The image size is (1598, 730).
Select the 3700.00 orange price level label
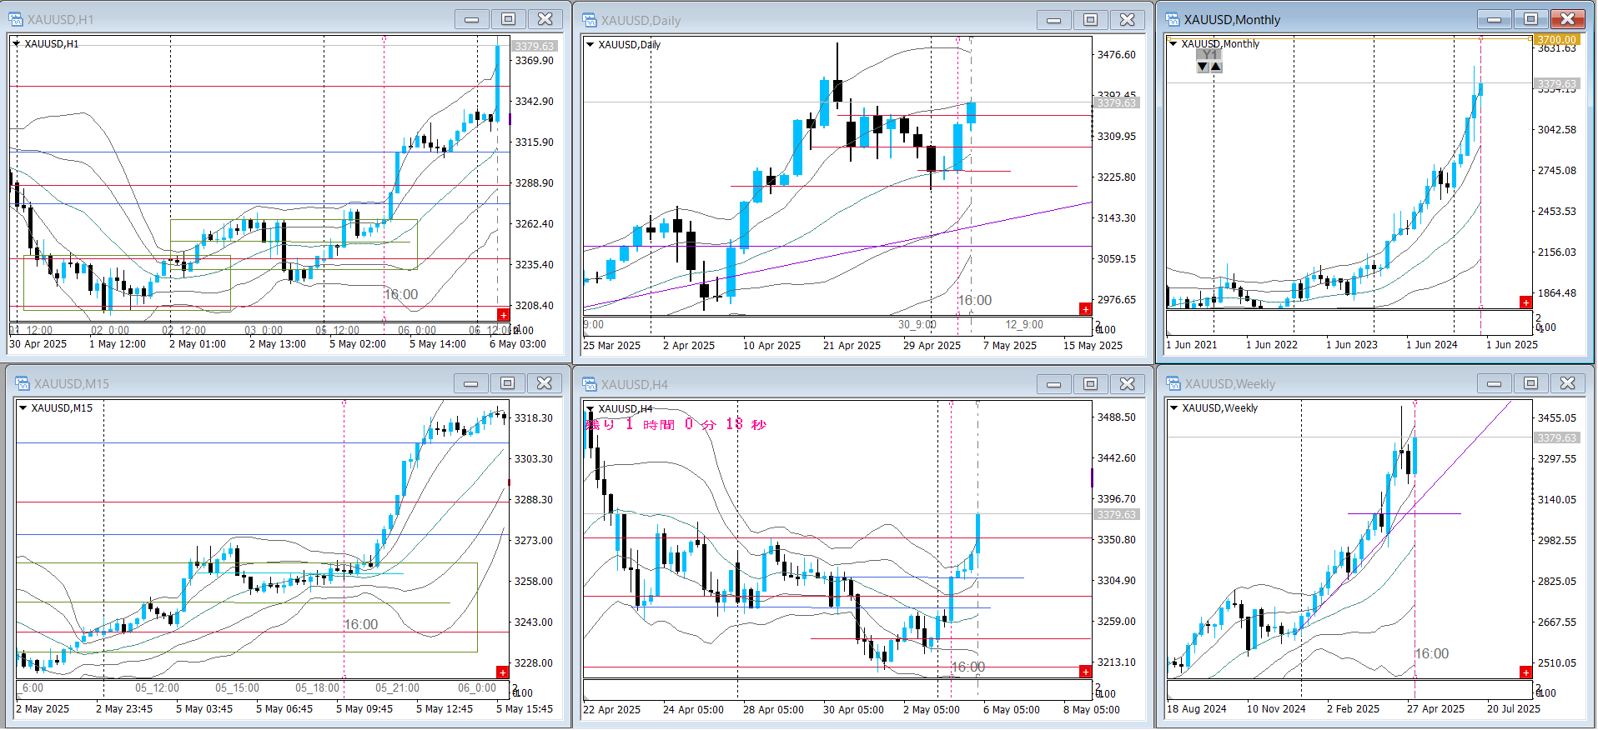(x=1556, y=39)
